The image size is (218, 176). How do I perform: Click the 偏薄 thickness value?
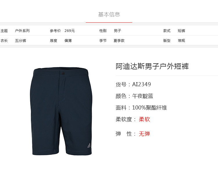pos(68,41)
